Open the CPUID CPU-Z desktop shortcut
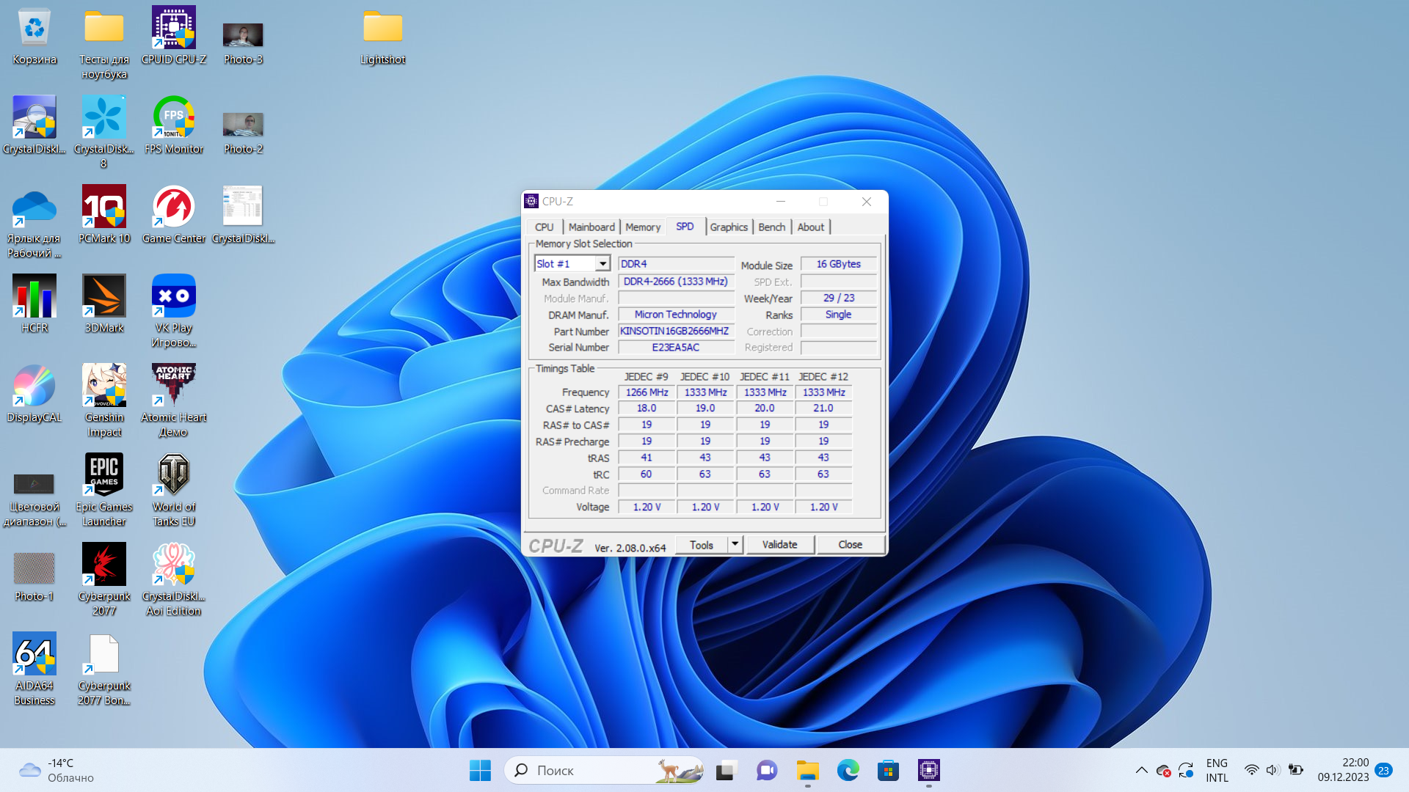The height and width of the screenshot is (792, 1409). (x=173, y=29)
